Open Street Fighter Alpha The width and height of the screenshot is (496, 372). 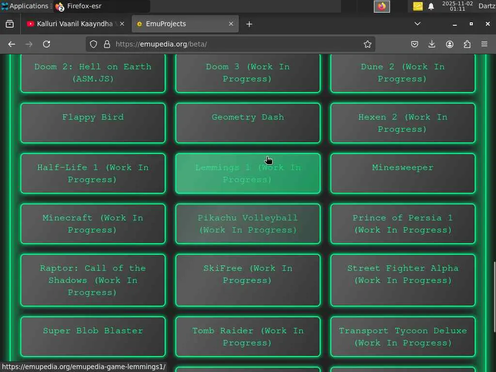tap(403, 280)
